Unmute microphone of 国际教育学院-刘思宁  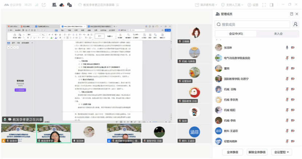point(287,79)
